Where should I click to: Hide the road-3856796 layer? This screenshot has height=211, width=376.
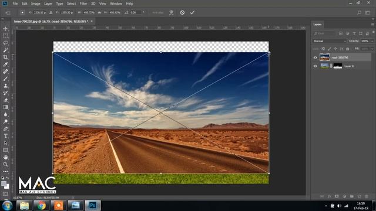[x=315, y=57]
